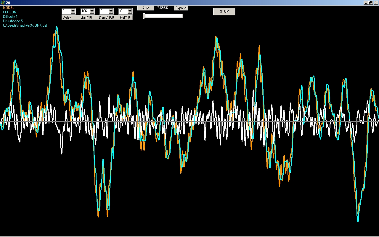
Task: Click into the Ref*10 field showing -8
Action: [123, 11]
